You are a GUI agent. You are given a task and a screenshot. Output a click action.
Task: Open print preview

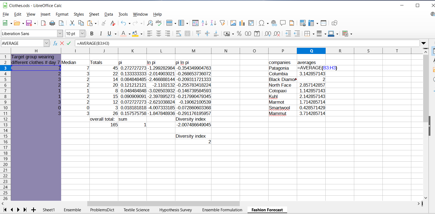click(61, 23)
